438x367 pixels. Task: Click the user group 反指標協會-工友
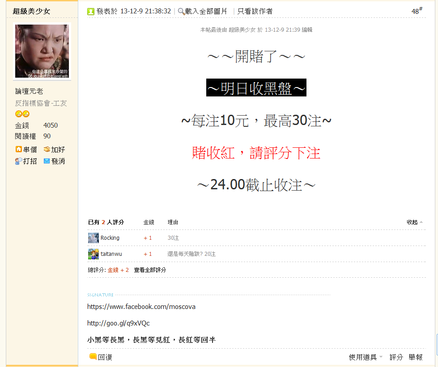41,104
